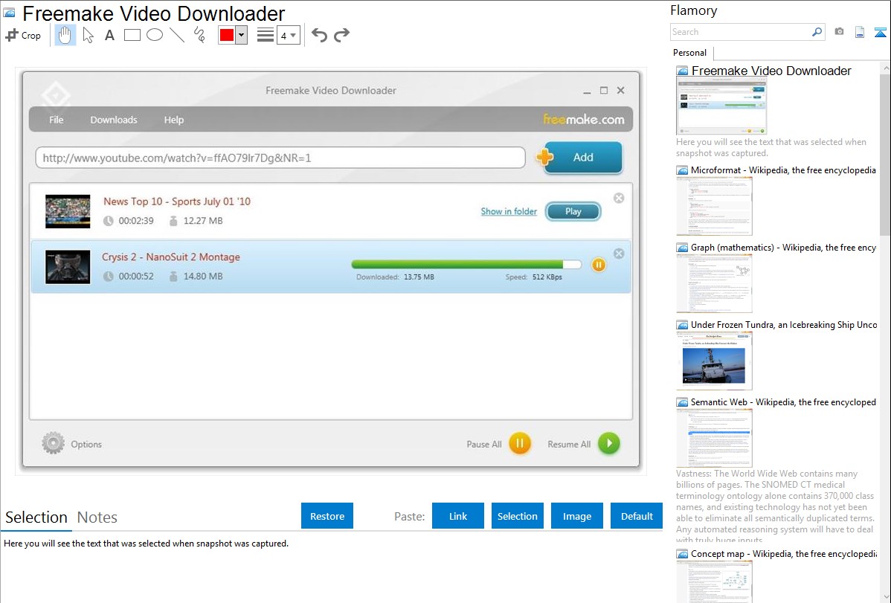
Task: Choose the text annotation tool A
Action: 109,35
